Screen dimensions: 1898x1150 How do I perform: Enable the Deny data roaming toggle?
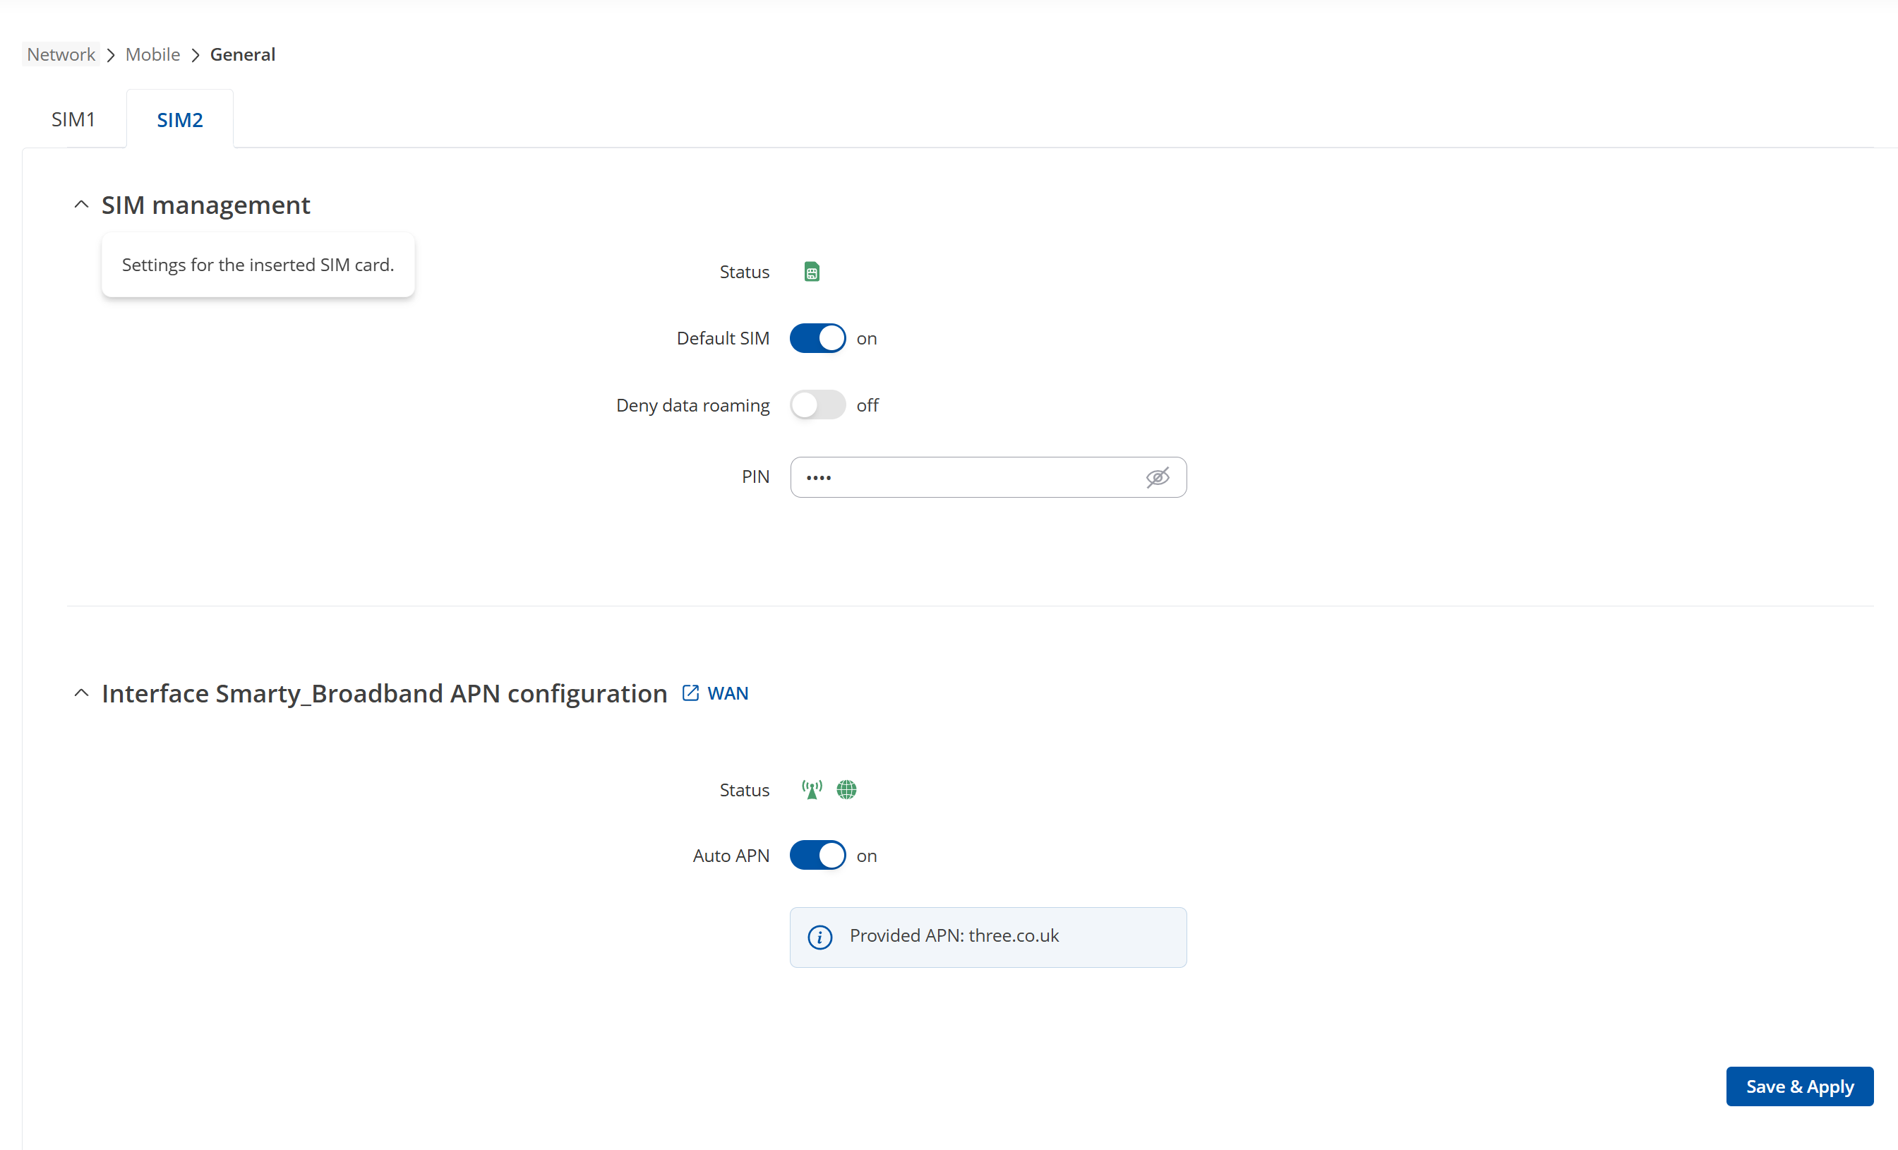click(817, 405)
